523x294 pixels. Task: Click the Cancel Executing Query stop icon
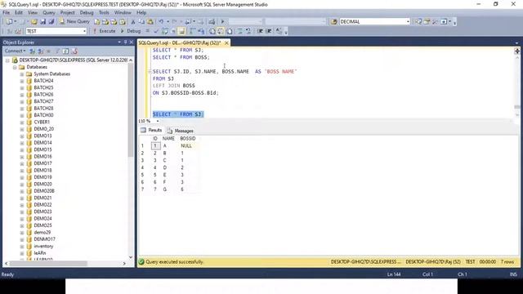(147, 31)
